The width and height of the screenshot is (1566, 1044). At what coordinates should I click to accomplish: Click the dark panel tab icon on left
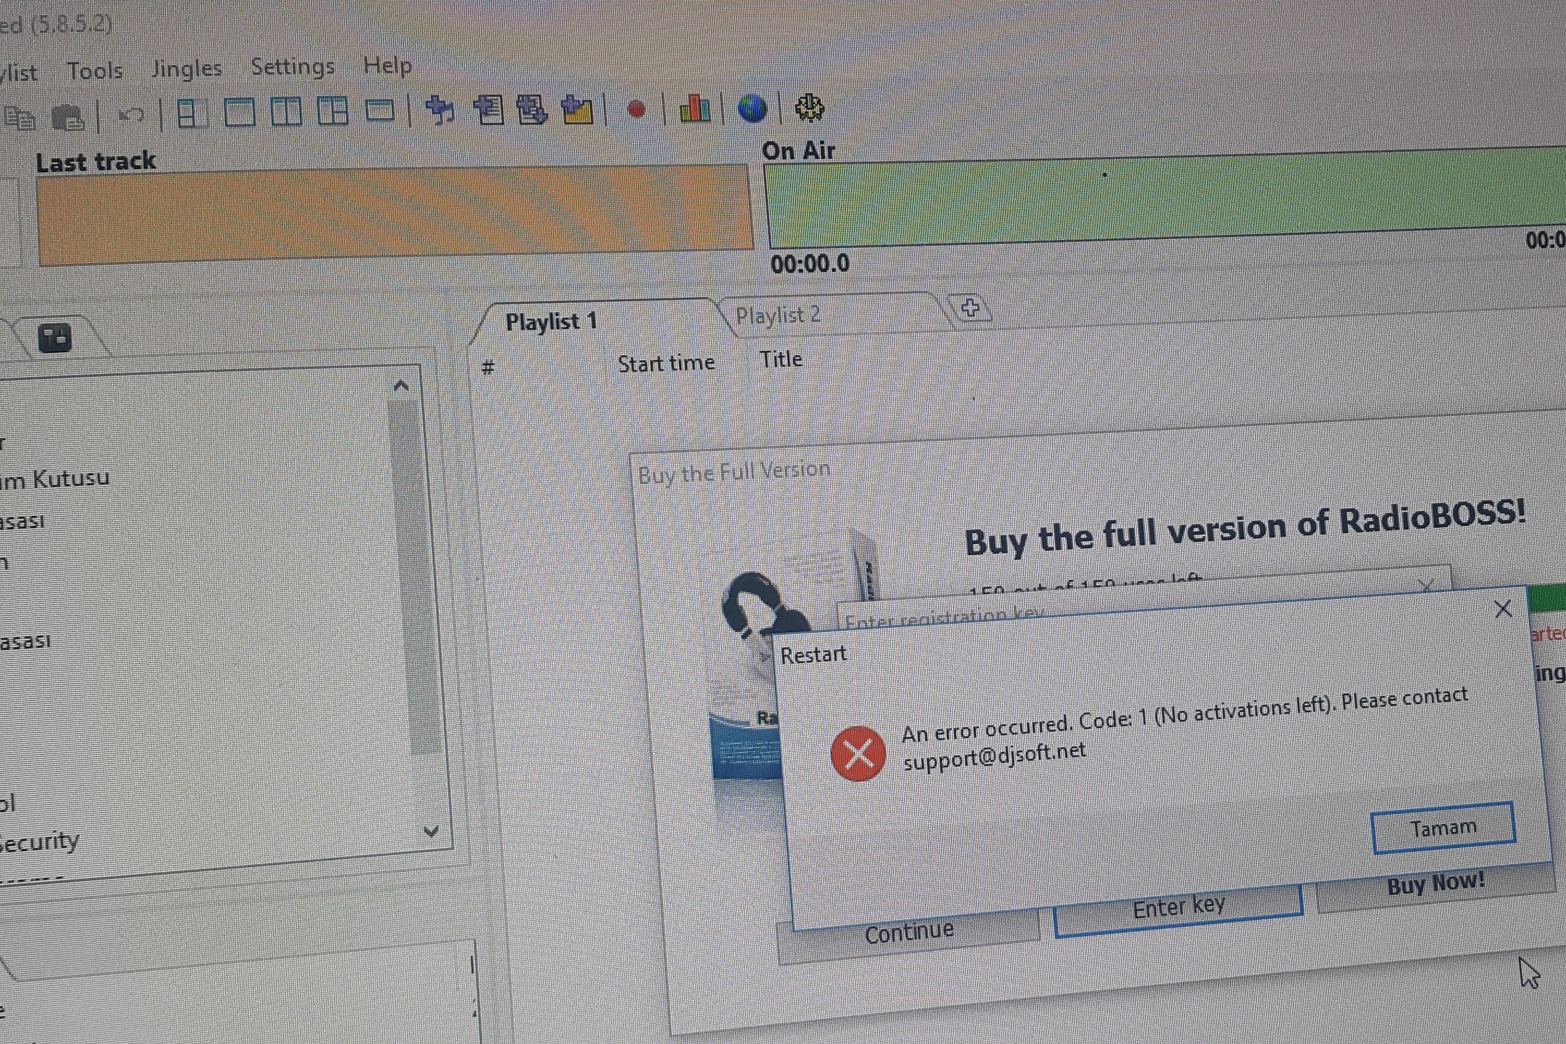tap(55, 338)
